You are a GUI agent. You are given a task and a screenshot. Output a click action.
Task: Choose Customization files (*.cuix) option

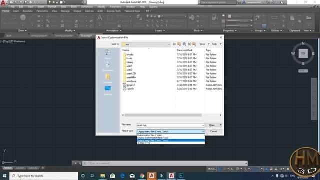point(171,135)
